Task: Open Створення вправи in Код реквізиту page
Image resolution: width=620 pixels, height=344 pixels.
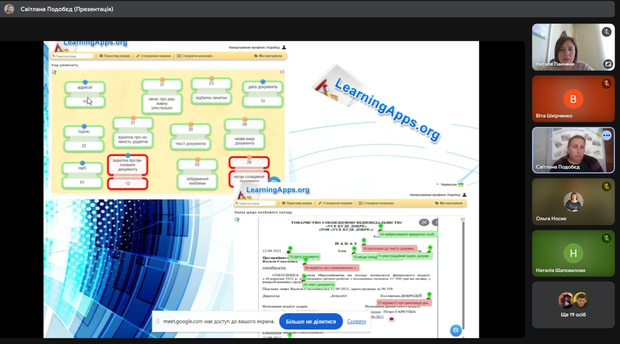Action: (153, 56)
